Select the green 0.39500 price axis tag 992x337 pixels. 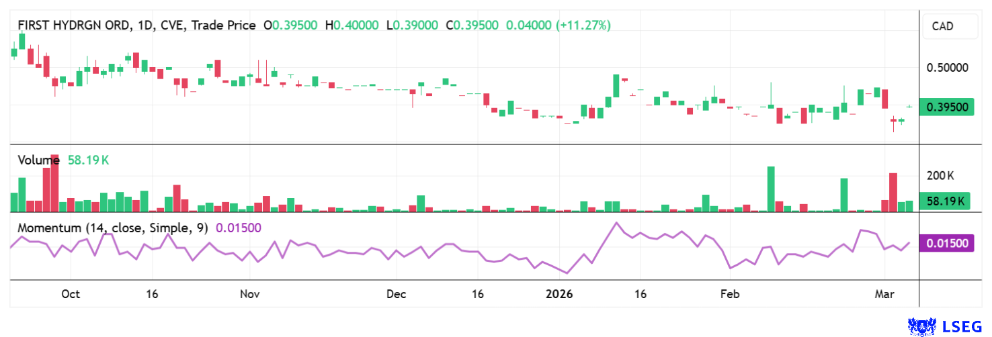pyautogui.click(x=947, y=107)
